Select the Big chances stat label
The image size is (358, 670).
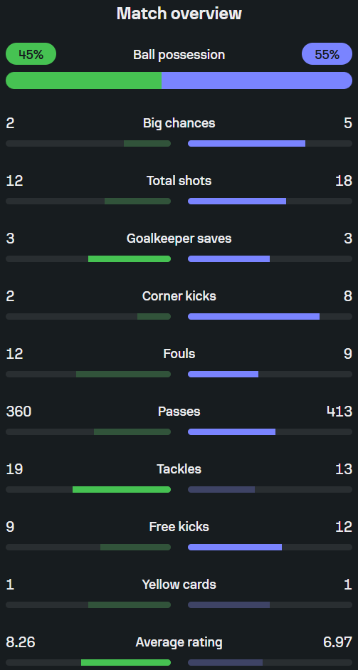click(x=179, y=123)
